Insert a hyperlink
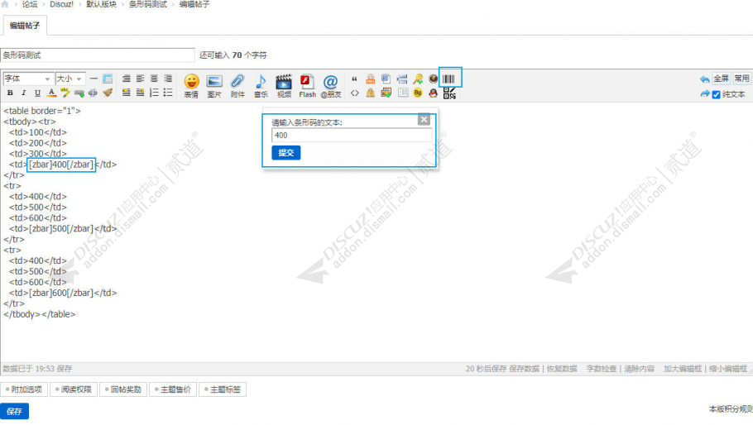 point(79,93)
